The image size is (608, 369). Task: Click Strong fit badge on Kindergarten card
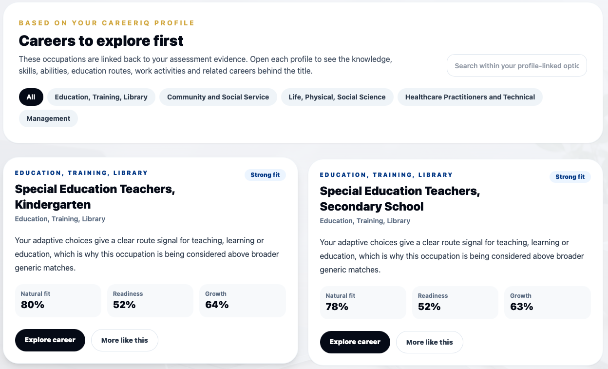(265, 175)
